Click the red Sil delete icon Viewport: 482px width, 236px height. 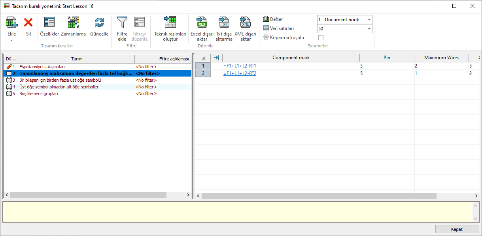point(28,23)
